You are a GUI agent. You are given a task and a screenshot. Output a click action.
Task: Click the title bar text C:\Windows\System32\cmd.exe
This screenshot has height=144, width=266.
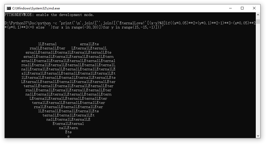pyautogui.click(x=36, y=8)
